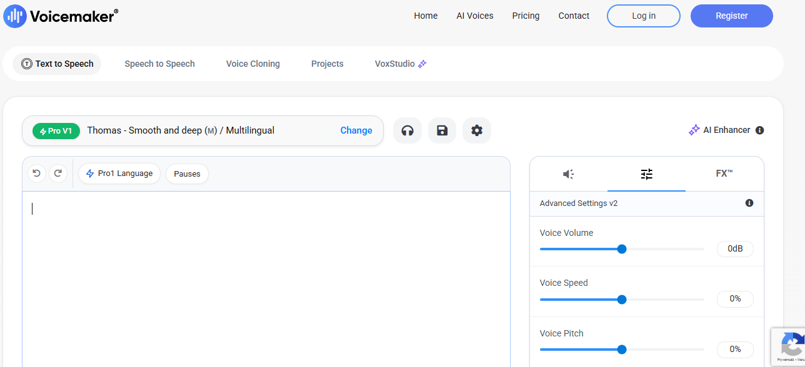
Task: Click the Advanced Settings info icon
Action: (749, 203)
